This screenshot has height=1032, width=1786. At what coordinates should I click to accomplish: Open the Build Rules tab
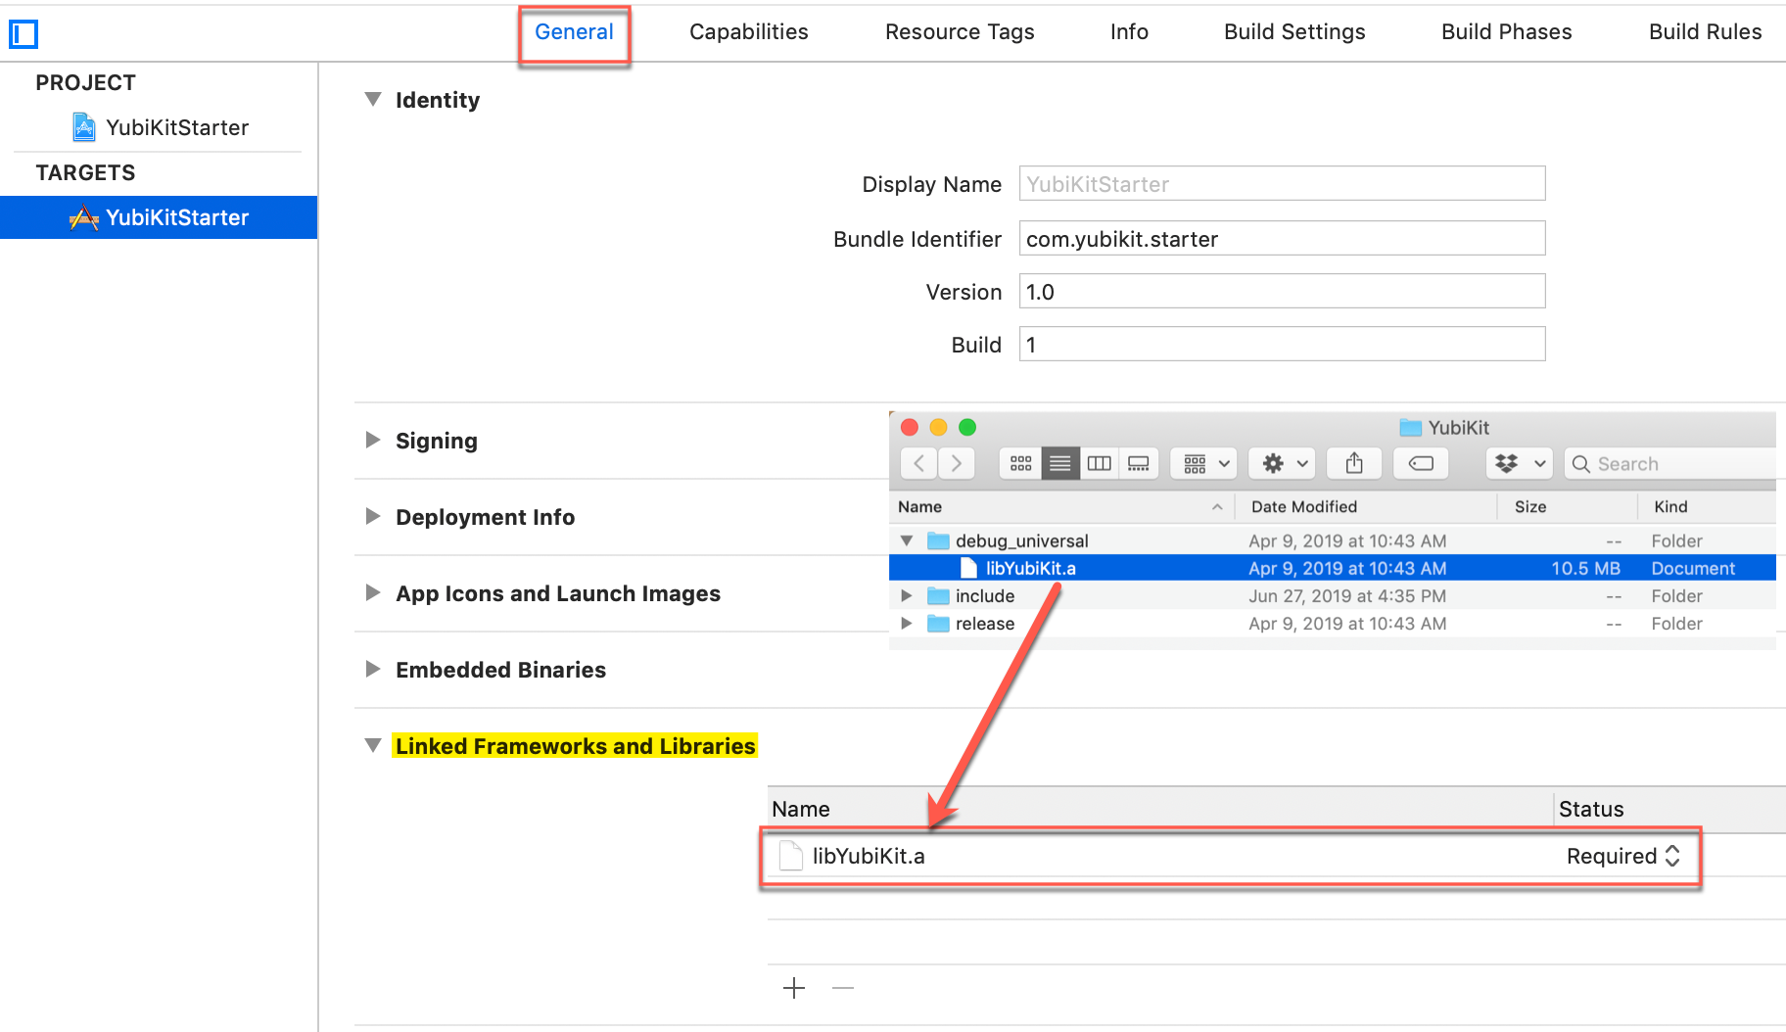point(1705,31)
